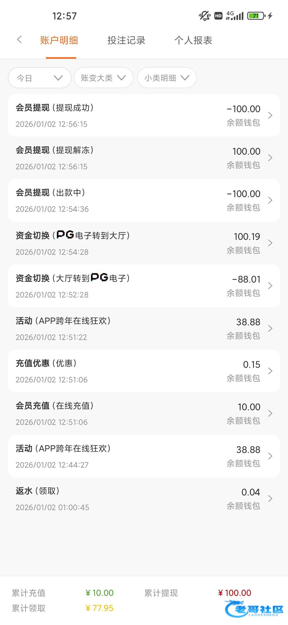288x625 pixels.
Task: Expand the 今日 date filter dropdown
Action: (x=39, y=78)
